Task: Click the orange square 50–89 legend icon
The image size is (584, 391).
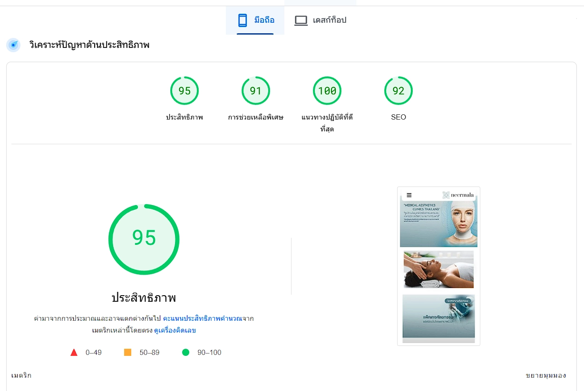Action: [x=127, y=353]
